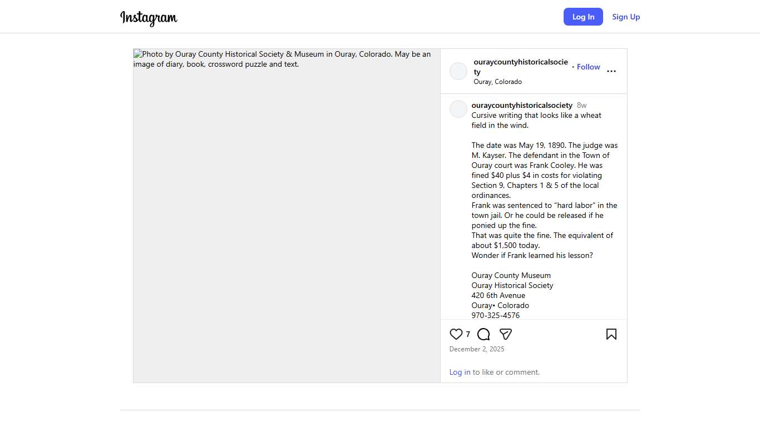
Task: Open the Sign Up link
Action: [x=626, y=17]
